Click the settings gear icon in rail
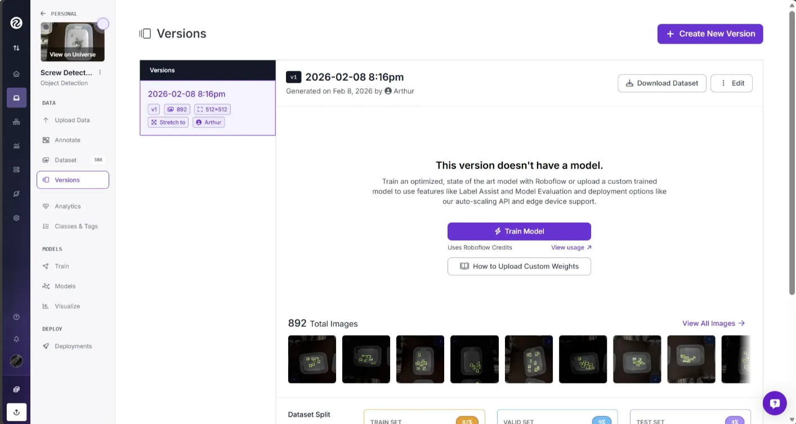Viewport: 796px width, 424px height. point(16,218)
